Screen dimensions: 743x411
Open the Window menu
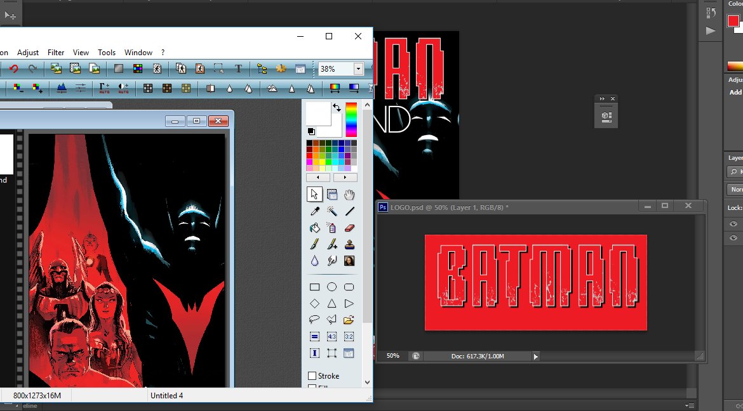pyautogui.click(x=138, y=53)
